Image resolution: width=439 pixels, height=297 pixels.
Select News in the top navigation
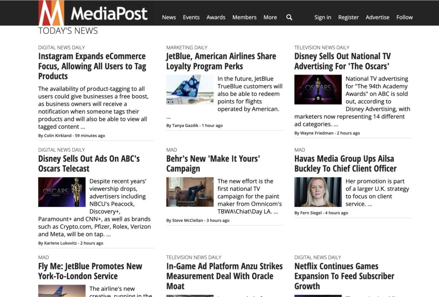point(168,17)
